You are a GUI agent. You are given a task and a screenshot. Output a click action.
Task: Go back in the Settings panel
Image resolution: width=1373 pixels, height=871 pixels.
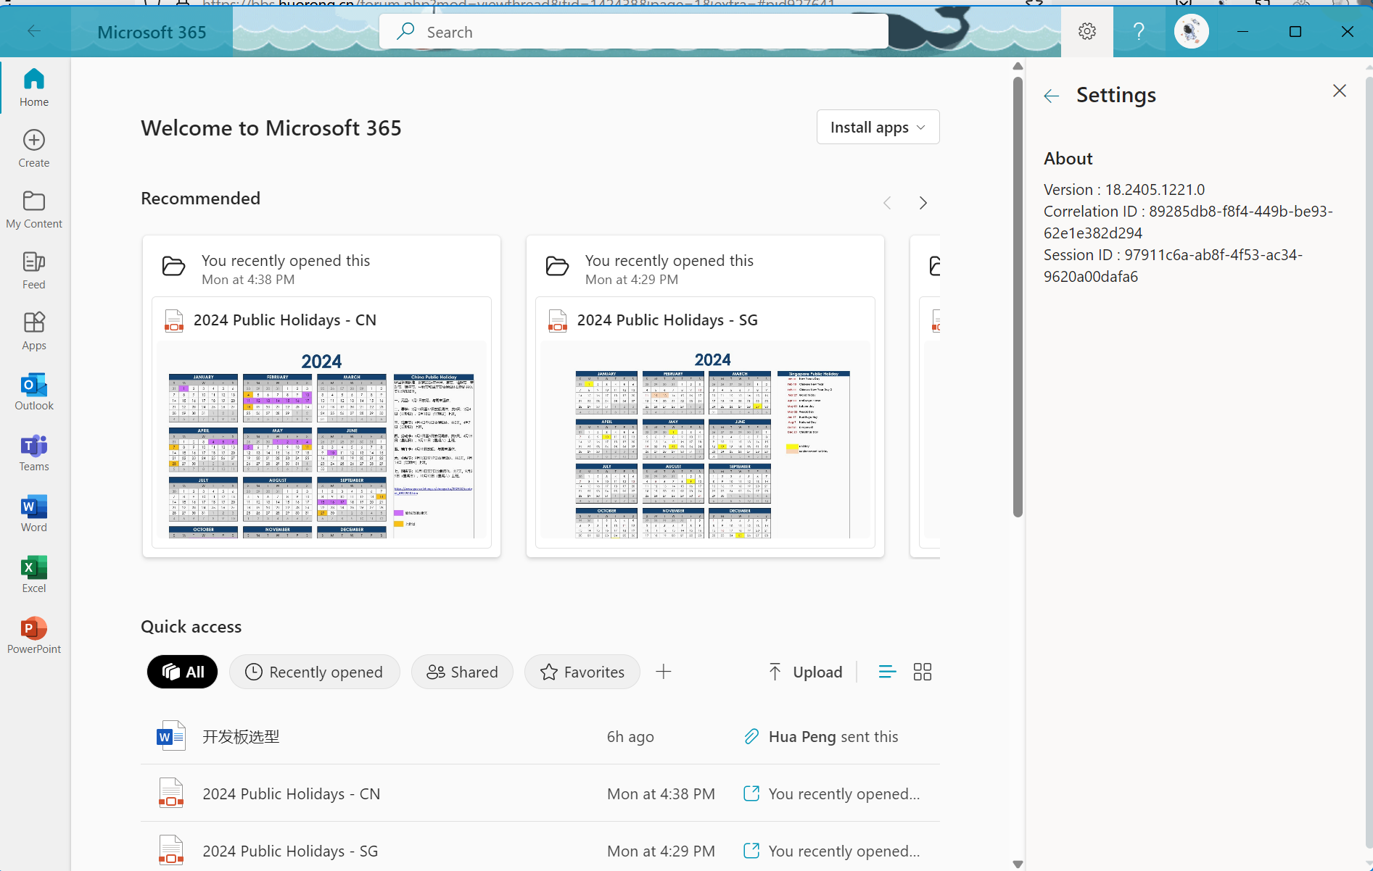tap(1052, 96)
